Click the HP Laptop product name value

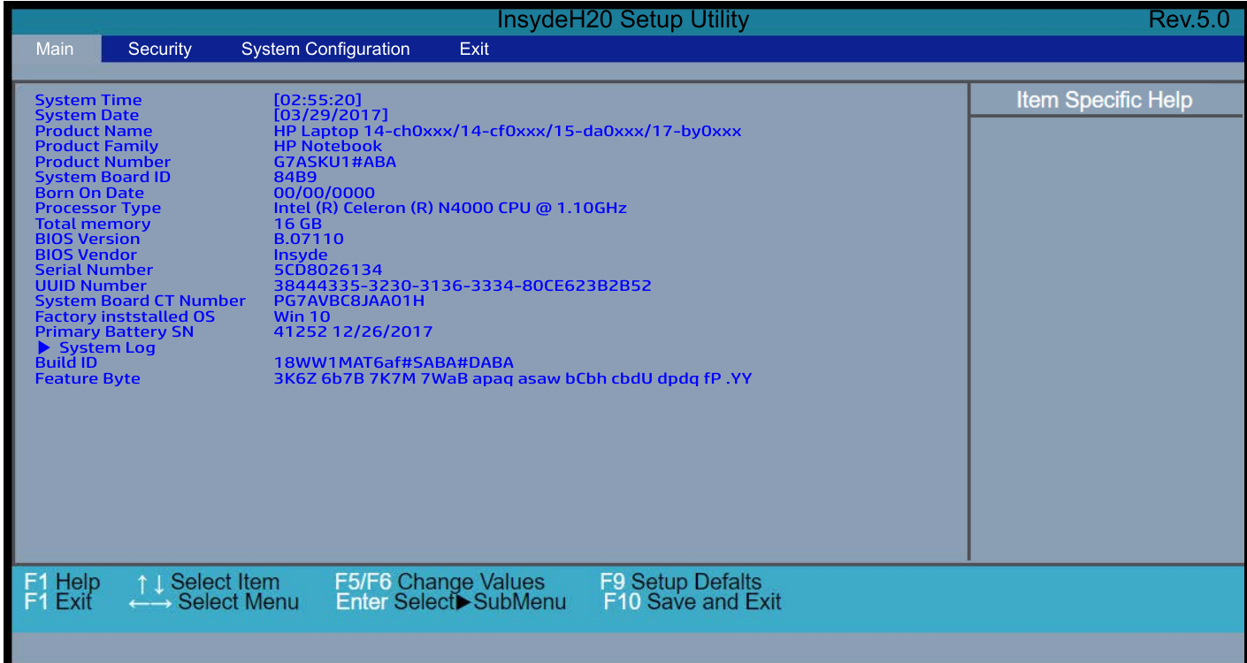(508, 131)
